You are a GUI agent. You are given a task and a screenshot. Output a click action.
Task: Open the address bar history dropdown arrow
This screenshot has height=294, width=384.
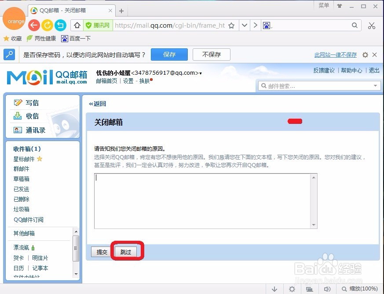pyautogui.click(x=245, y=25)
